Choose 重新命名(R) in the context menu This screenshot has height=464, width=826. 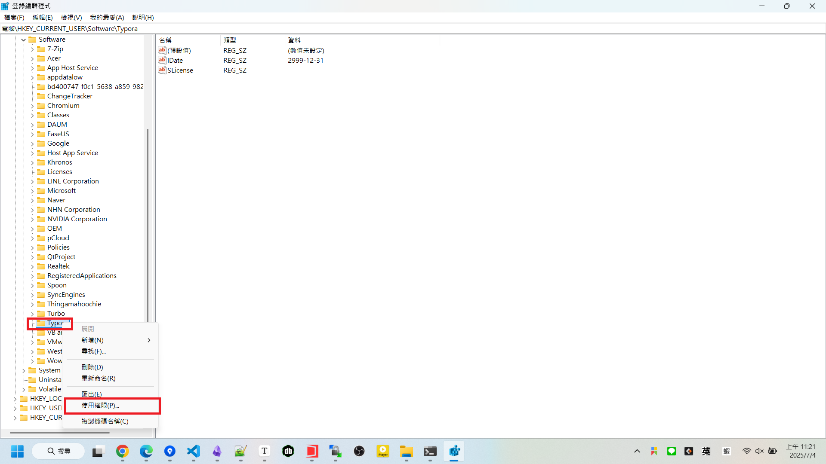click(111, 379)
